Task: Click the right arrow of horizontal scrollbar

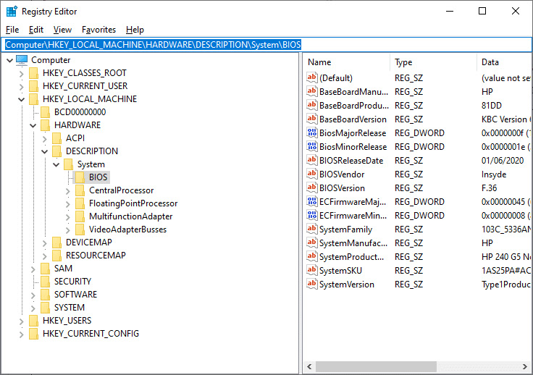Action: [525, 367]
